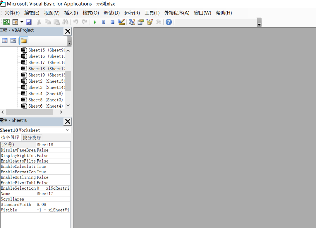Click Name property value Sheet17
This screenshot has width=316, height=228.
[53, 194]
